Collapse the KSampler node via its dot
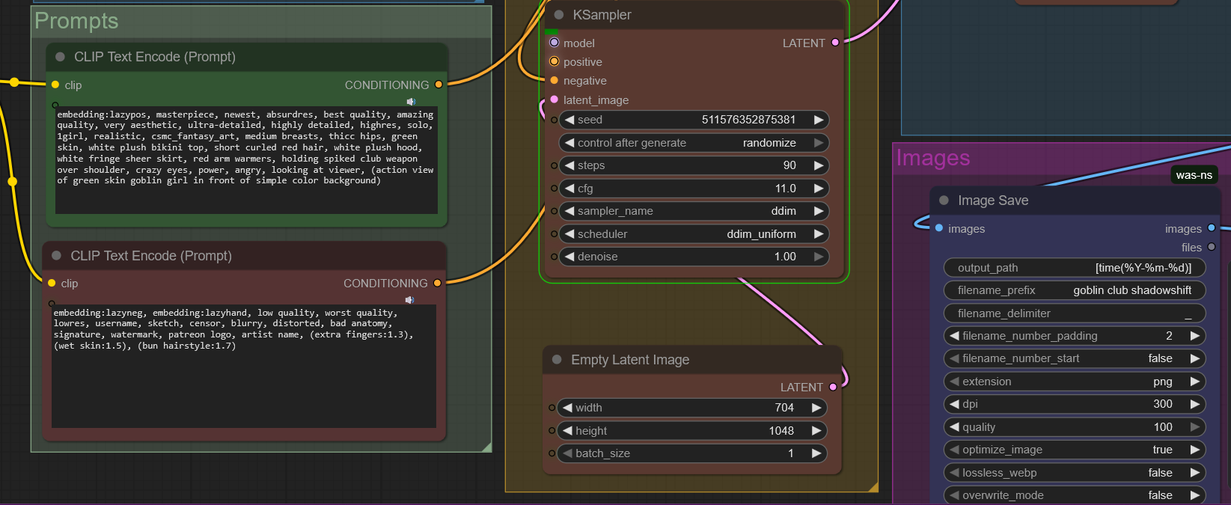 click(559, 15)
